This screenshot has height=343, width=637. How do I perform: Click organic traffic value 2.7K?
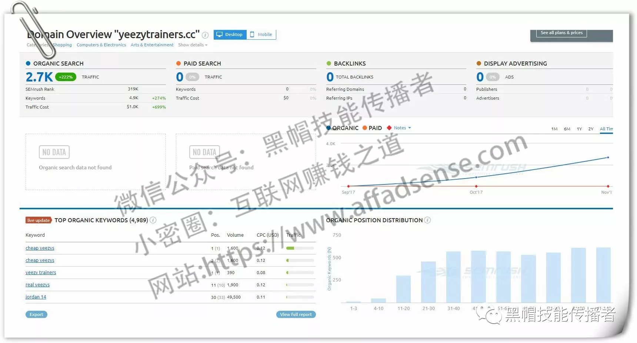pos(39,77)
